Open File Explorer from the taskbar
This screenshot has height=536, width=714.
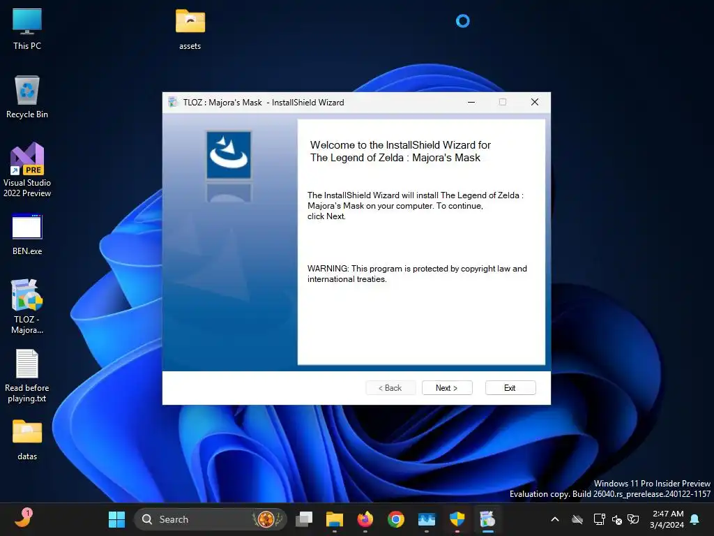(x=335, y=519)
